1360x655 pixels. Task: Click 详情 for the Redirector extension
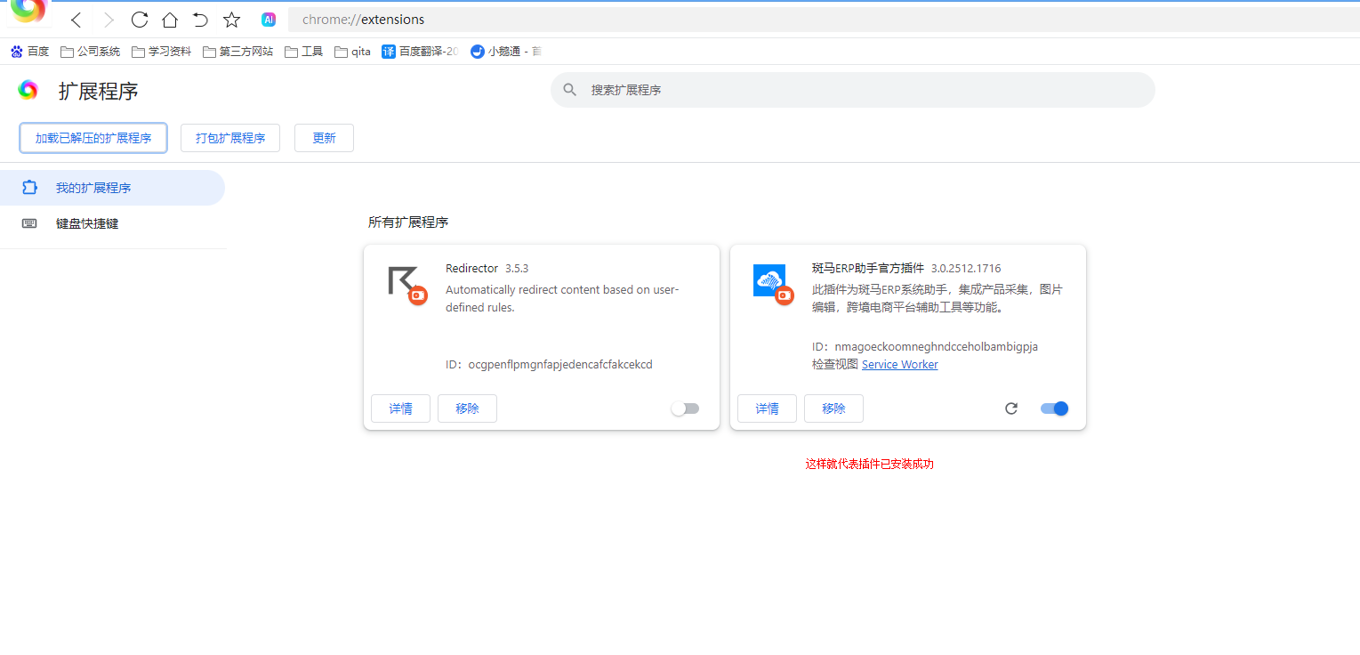pyautogui.click(x=400, y=408)
